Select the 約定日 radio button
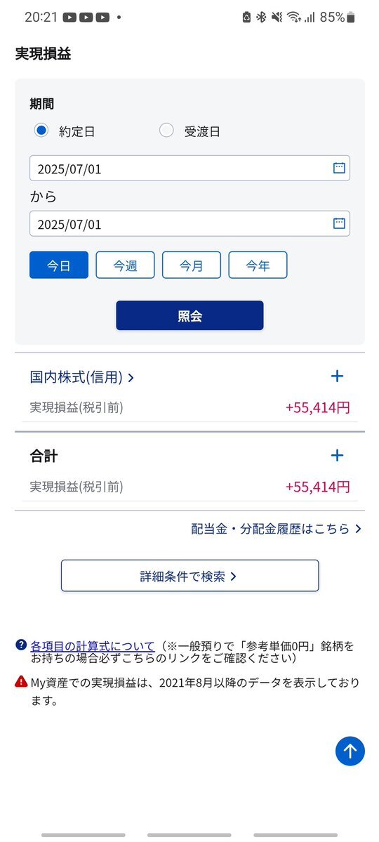This screenshot has width=379, height=842. click(x=41, y=131)
